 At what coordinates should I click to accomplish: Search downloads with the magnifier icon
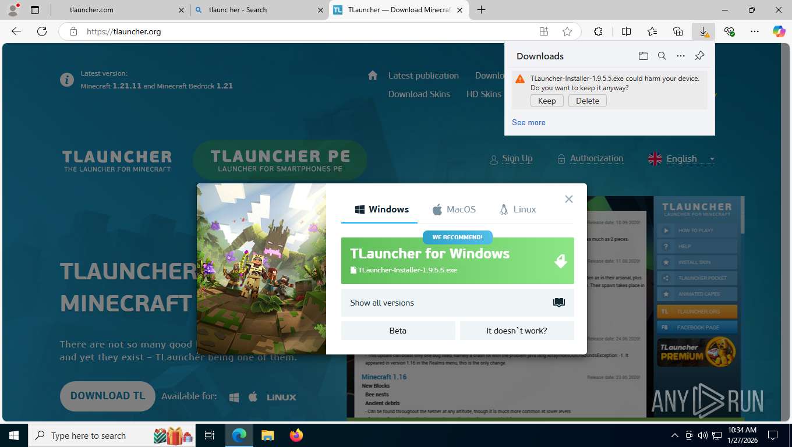662,56
